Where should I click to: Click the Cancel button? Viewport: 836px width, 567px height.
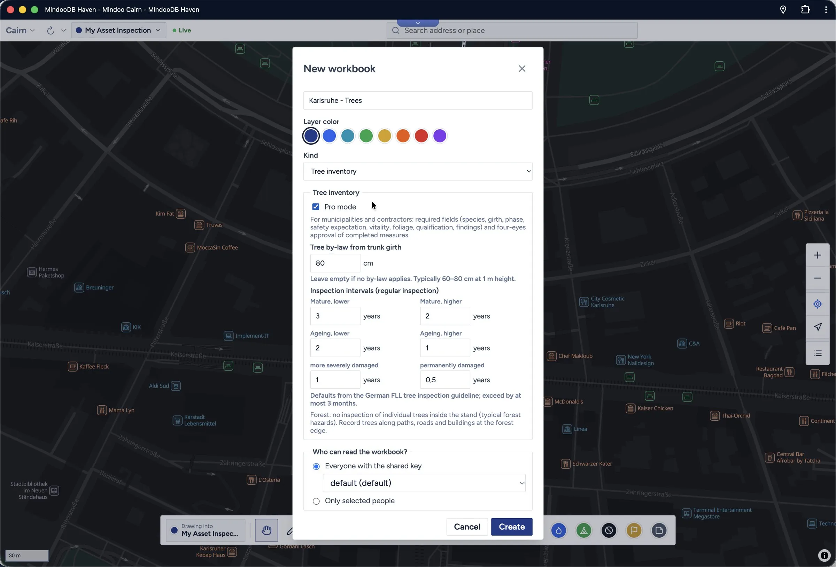pos(467,527)
